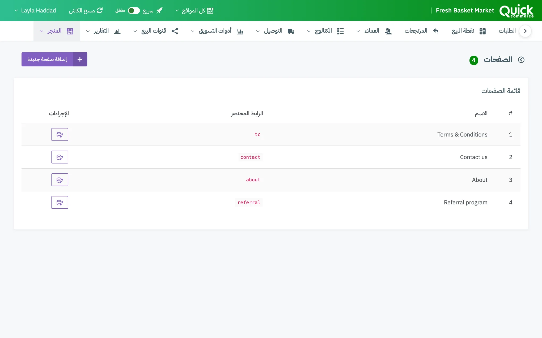
Task: Click the edit icon for Referral program row
Action: (60, 202)
